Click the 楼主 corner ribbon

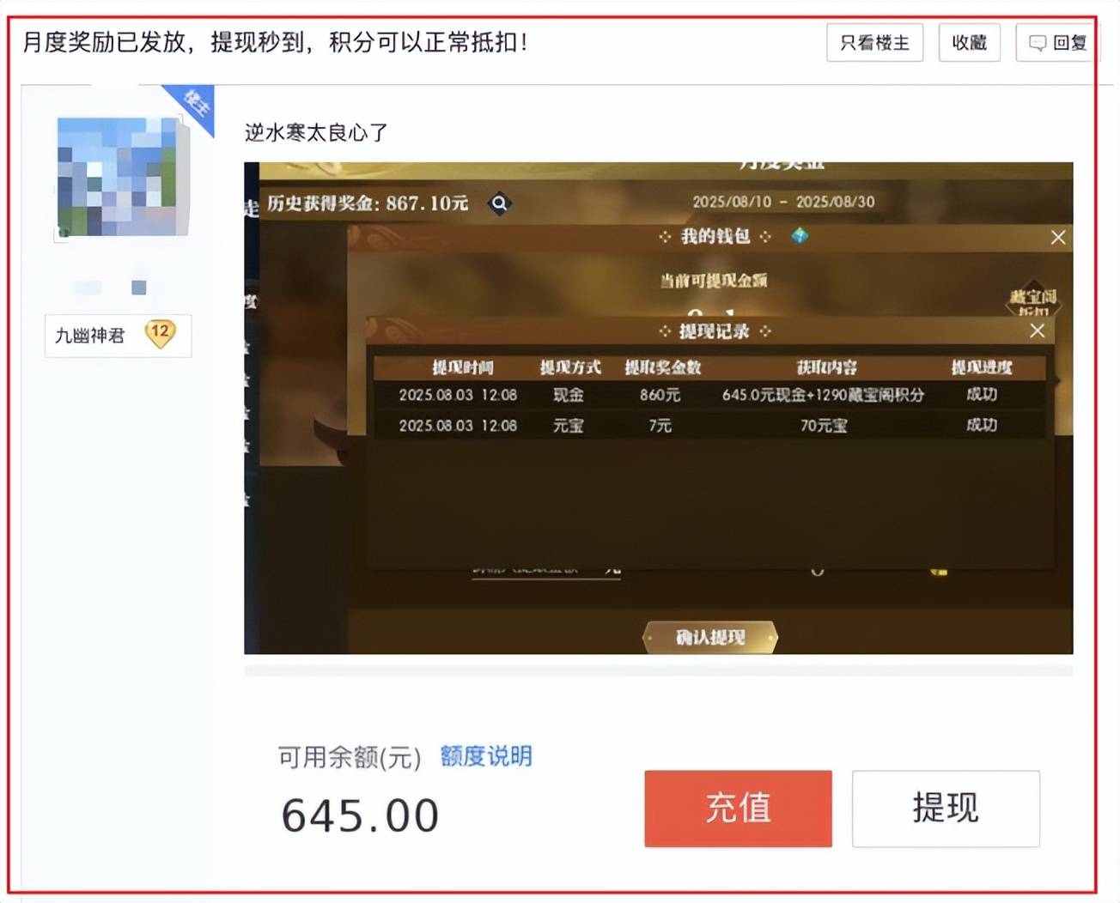[x=194, y=106]
